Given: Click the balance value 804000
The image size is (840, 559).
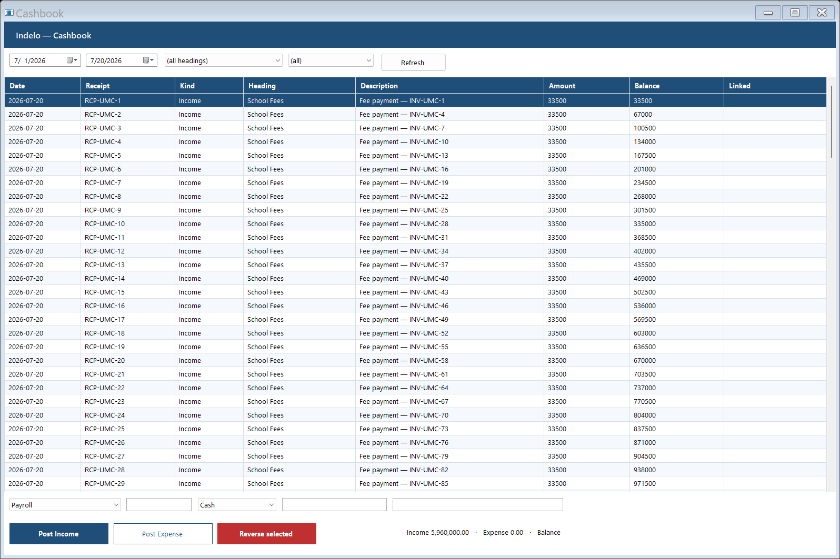Looking at the screenshot, I should tap(645, 415).
